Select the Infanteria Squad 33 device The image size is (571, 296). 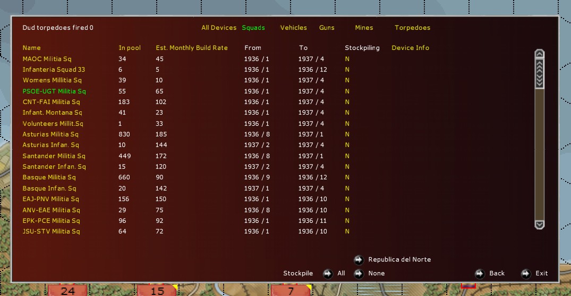[54, 69]
